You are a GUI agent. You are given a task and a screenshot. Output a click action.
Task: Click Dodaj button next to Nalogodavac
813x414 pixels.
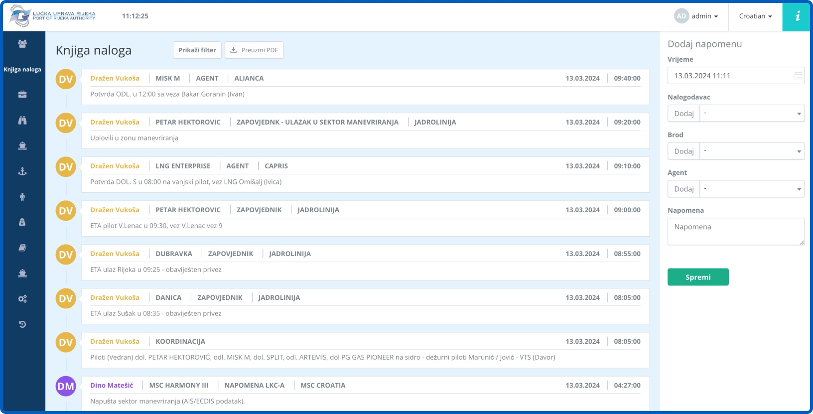tap(683, 114)
